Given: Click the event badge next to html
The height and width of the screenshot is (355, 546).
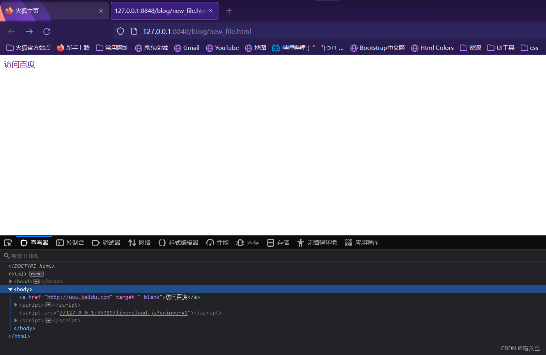Looking at the screenshot, I should pyautogui.click(x=37, y=274).
